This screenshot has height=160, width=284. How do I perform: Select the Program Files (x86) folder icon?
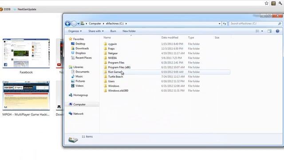106,67
